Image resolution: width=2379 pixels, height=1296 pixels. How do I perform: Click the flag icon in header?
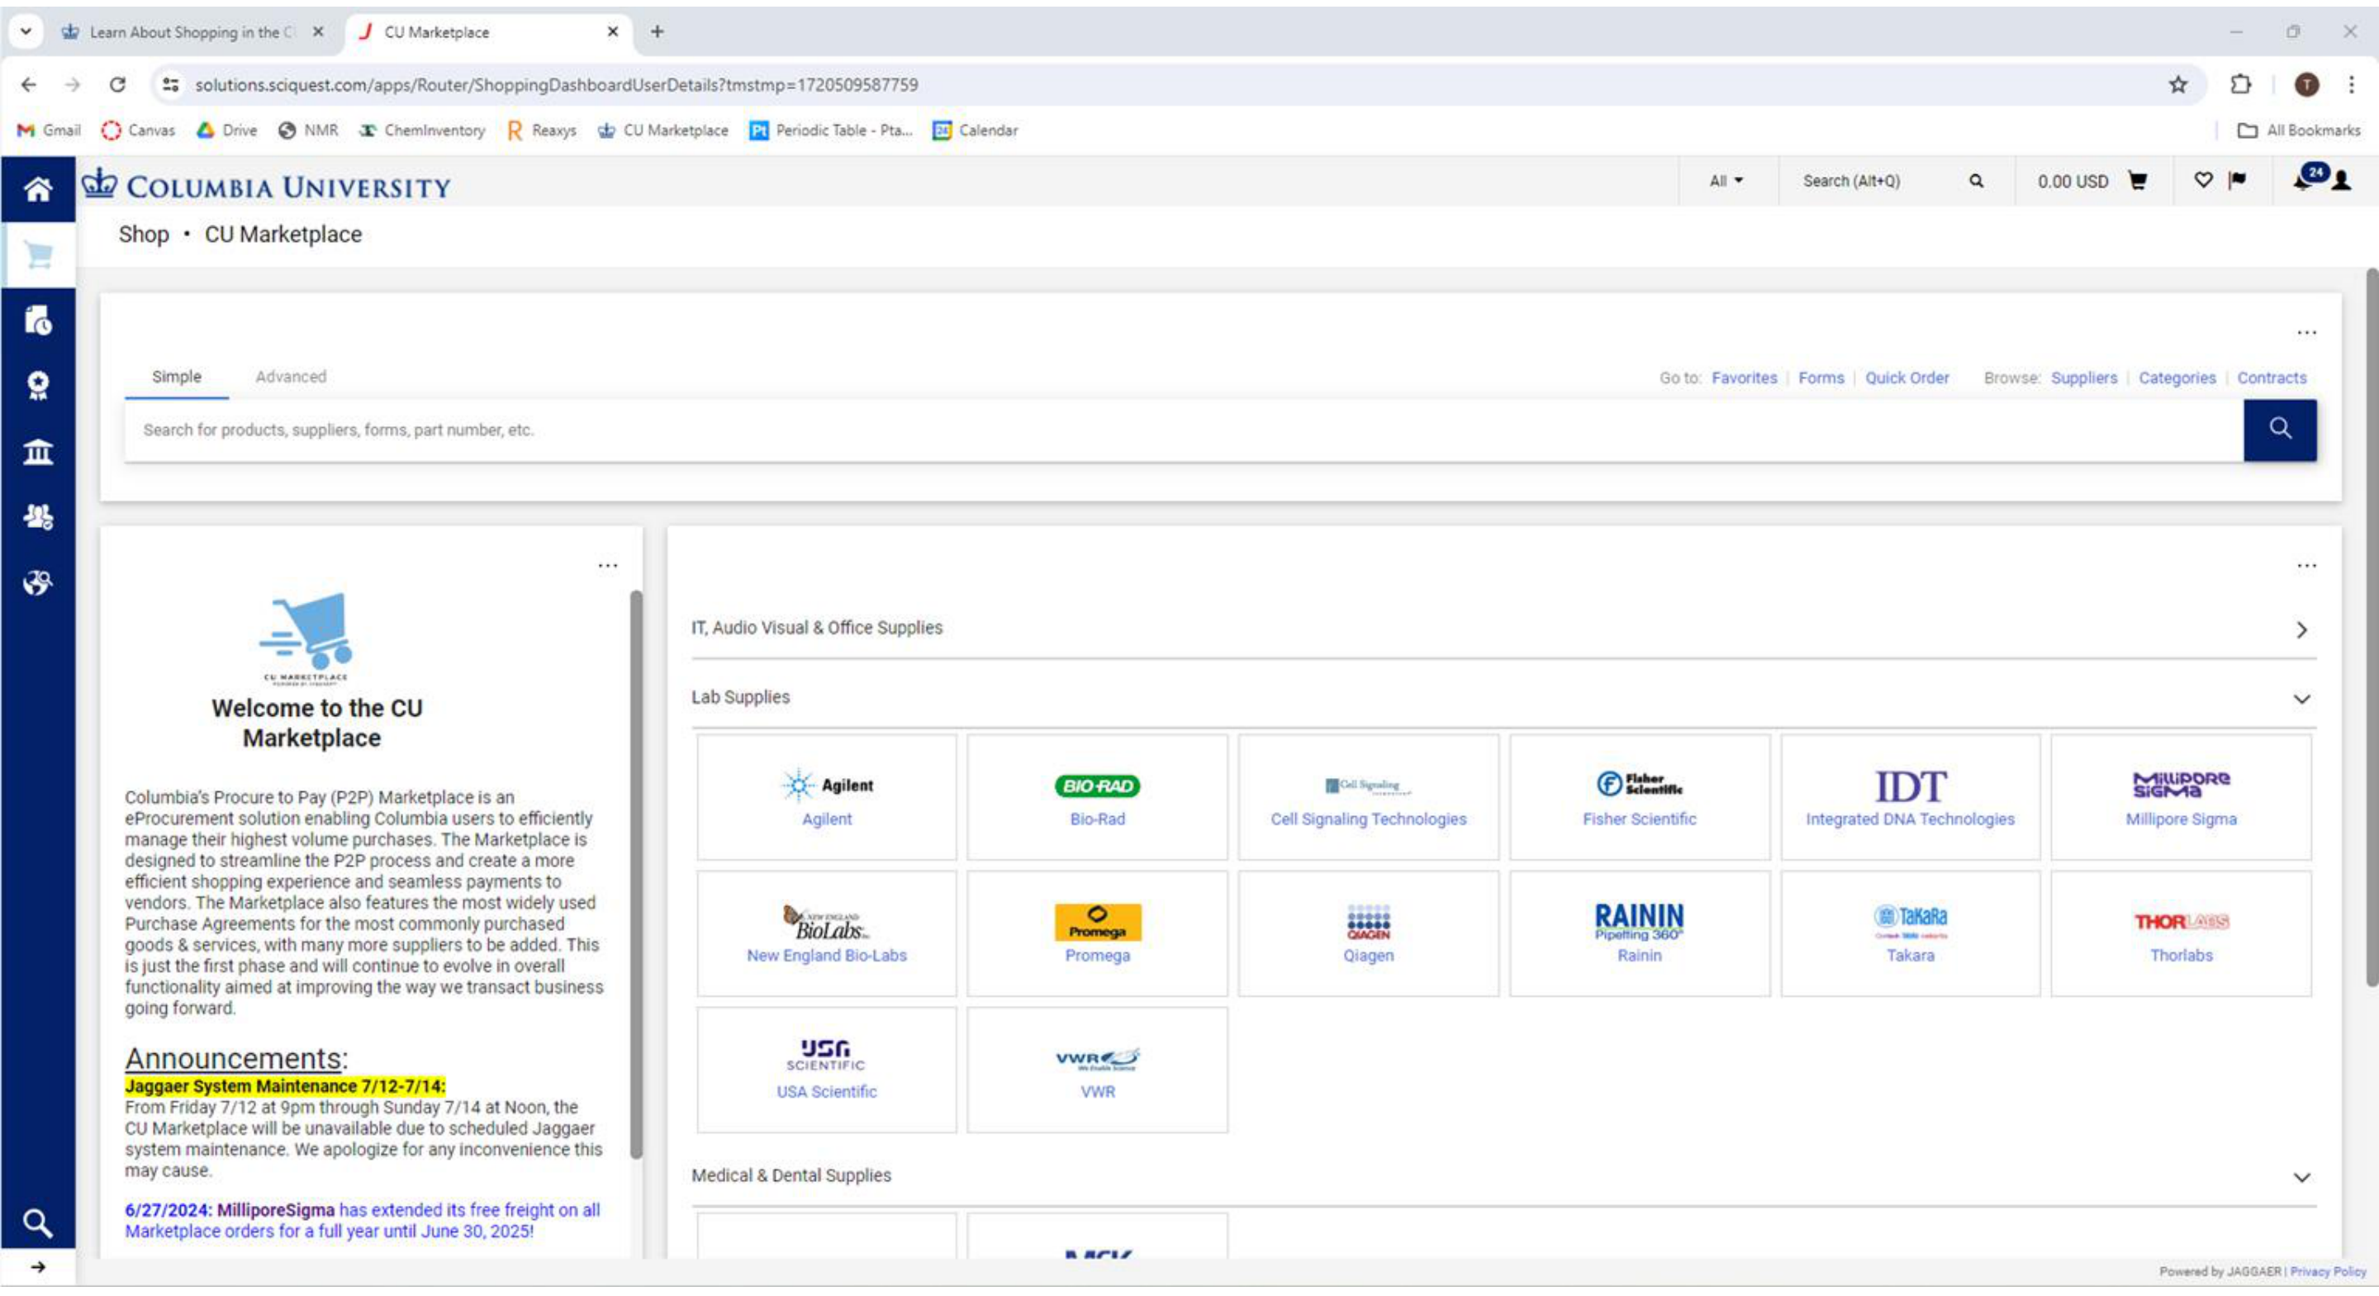[2237, 180]
